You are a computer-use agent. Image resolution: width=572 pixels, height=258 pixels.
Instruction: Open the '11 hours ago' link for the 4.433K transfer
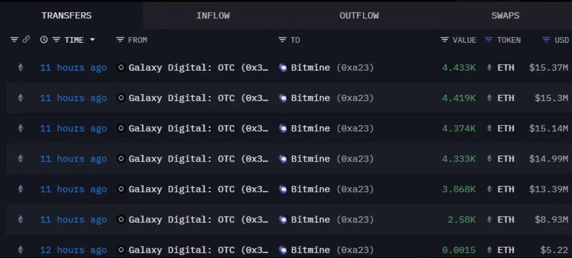pyautogui.click(x=73, y=68)
